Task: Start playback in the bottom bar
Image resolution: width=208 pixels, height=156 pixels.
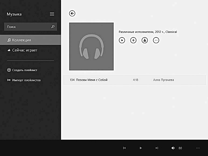Action: pos(141,148)
